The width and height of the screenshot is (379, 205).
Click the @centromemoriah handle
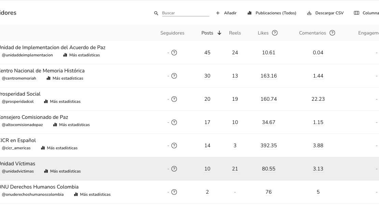pyautogui.click(x=19, y=78)
